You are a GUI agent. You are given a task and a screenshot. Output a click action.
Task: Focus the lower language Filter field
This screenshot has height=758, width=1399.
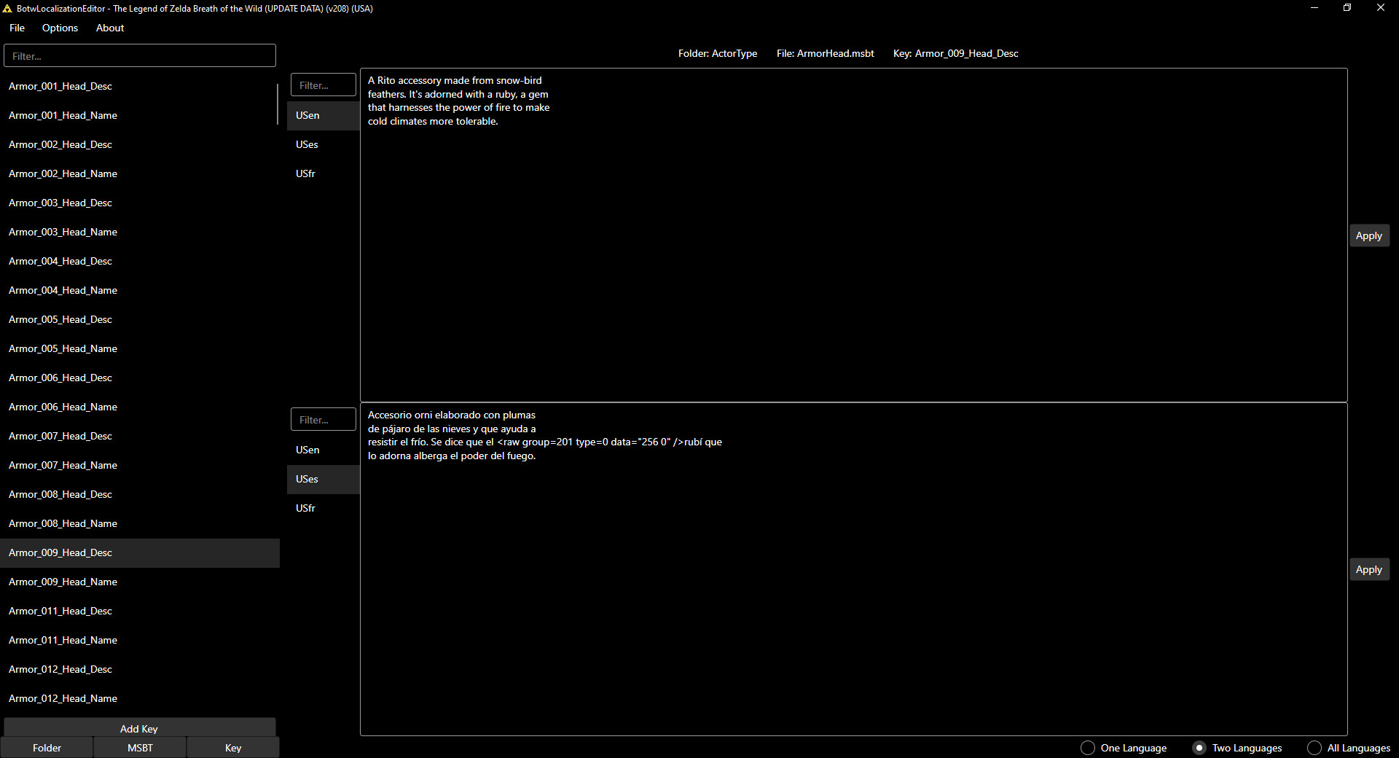[x=324, y=419]
